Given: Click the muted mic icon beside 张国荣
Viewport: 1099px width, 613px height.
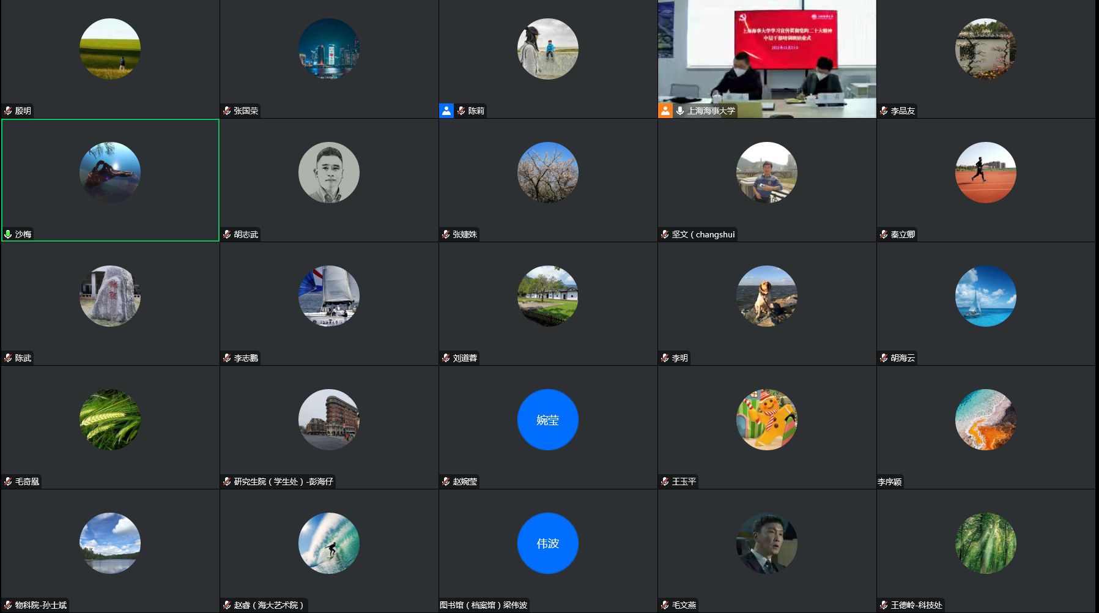Looking at the screenshot, I should point(227,111).
